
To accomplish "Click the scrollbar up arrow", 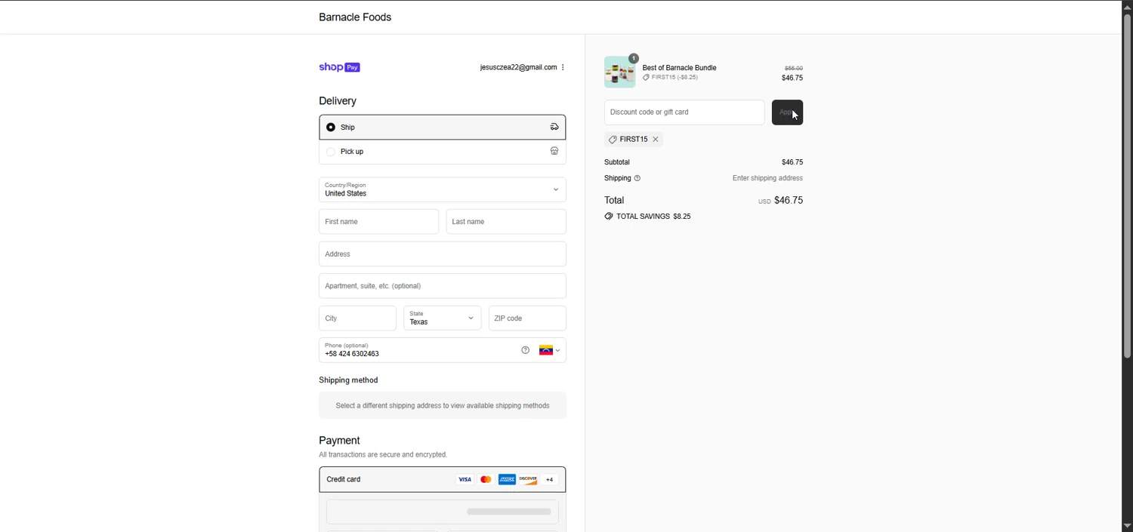I will (1127, 6).
